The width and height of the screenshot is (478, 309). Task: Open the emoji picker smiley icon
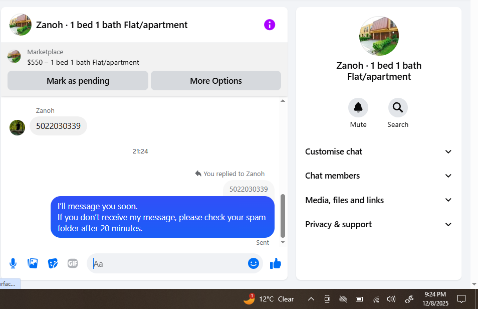coord(254,263)
